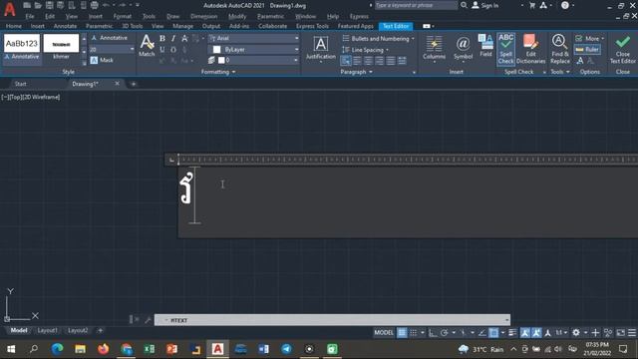Select the AaBb123 Annotative text style
The height and width of the screenshot is (359, 638).
(22, 48)
